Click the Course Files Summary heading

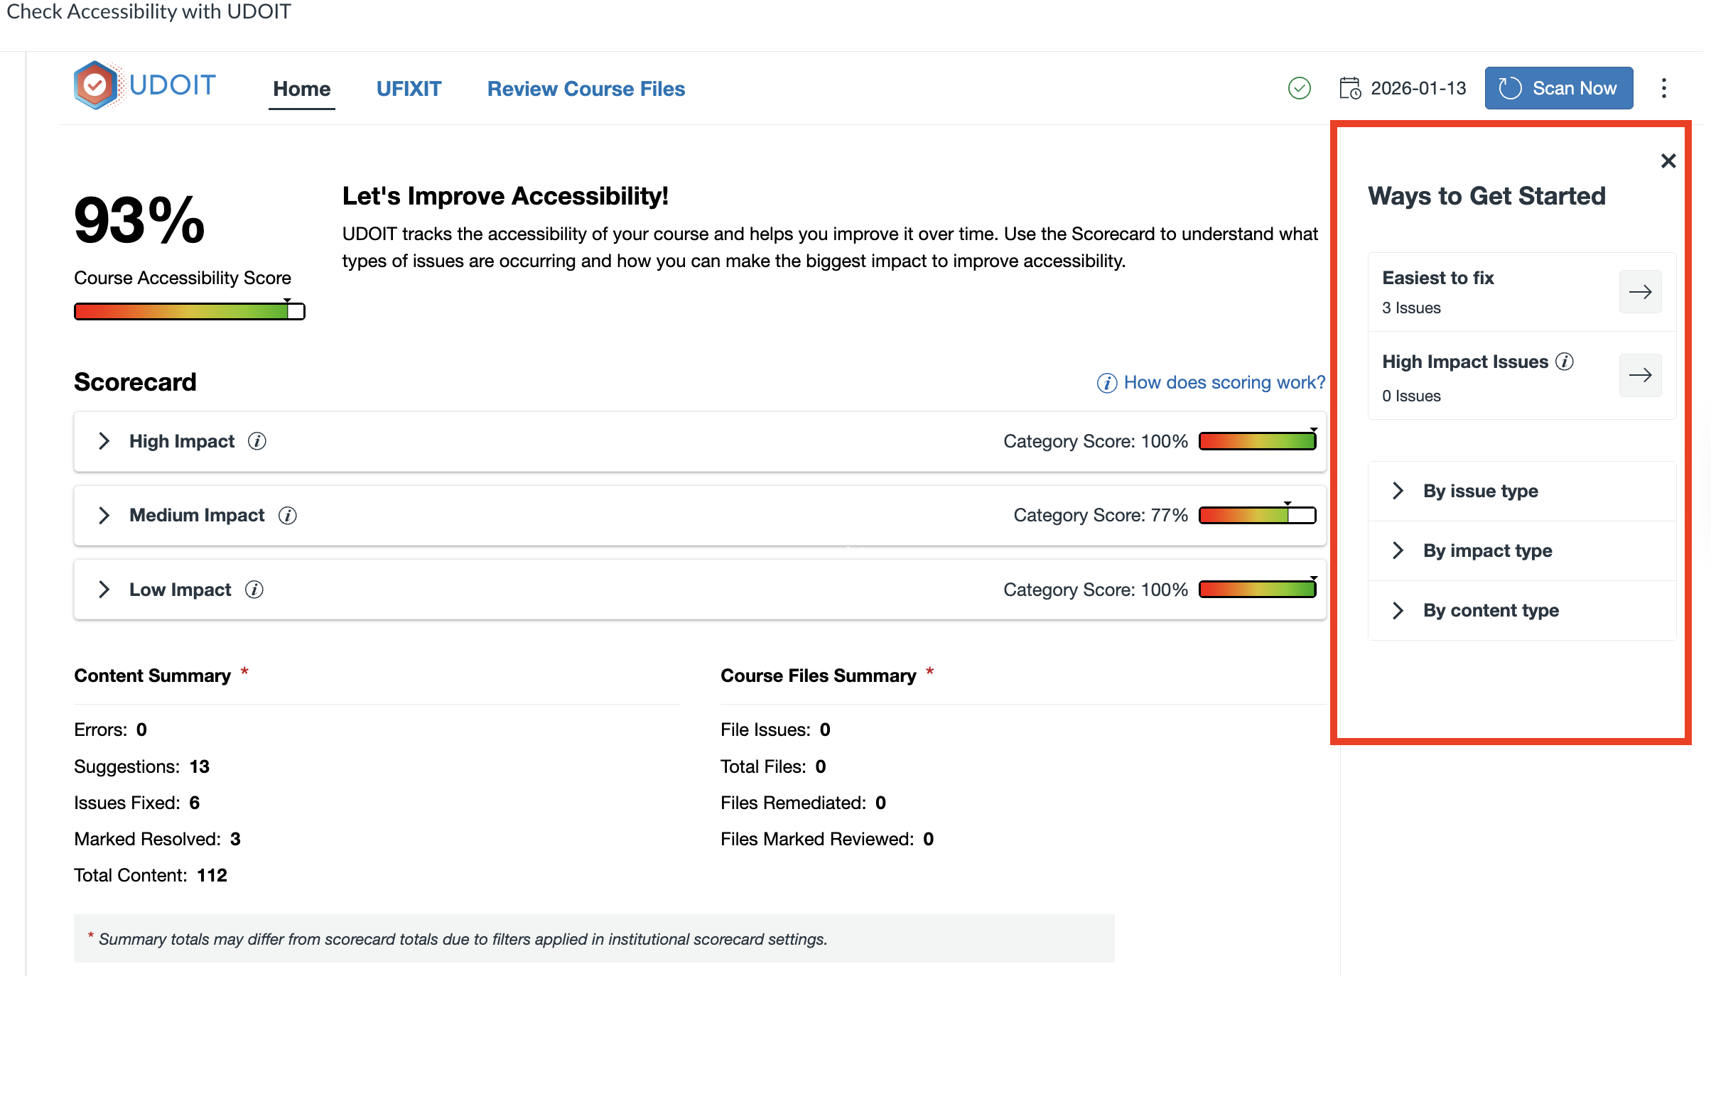(x=818, y=676)
